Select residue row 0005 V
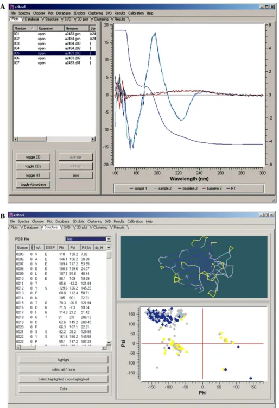The height and width of the screenshot is (408, 279). (x=61, y=254)
